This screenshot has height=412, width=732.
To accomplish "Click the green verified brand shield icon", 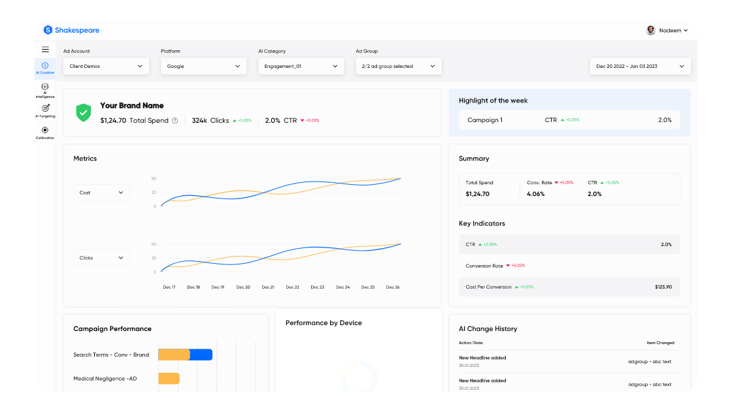I will click(x=83, y=112).
